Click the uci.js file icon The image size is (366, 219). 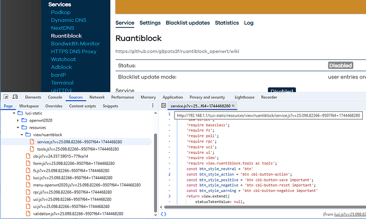[28, 199]
